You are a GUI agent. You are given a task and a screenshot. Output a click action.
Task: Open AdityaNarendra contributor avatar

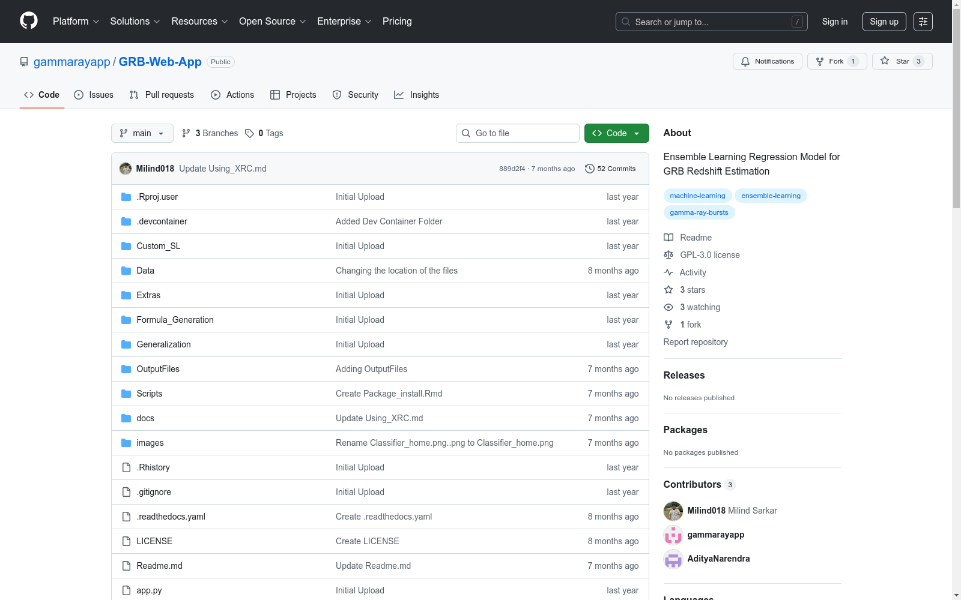tap(673, 559)
